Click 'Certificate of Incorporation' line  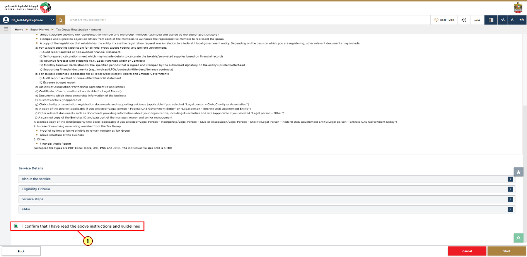click(x=78, y=91)
